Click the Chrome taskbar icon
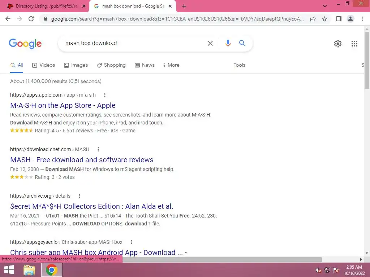Image resolution: width=370 pixels, height=277 pixels. click(x=52, y=270)
